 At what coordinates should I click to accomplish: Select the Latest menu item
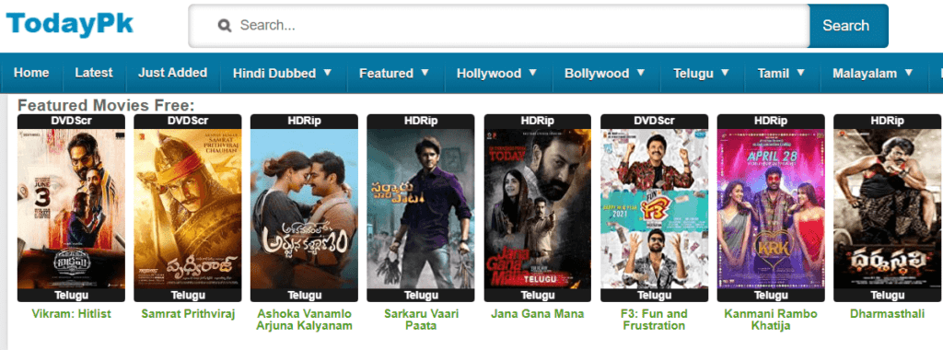[x=94, y=73]
